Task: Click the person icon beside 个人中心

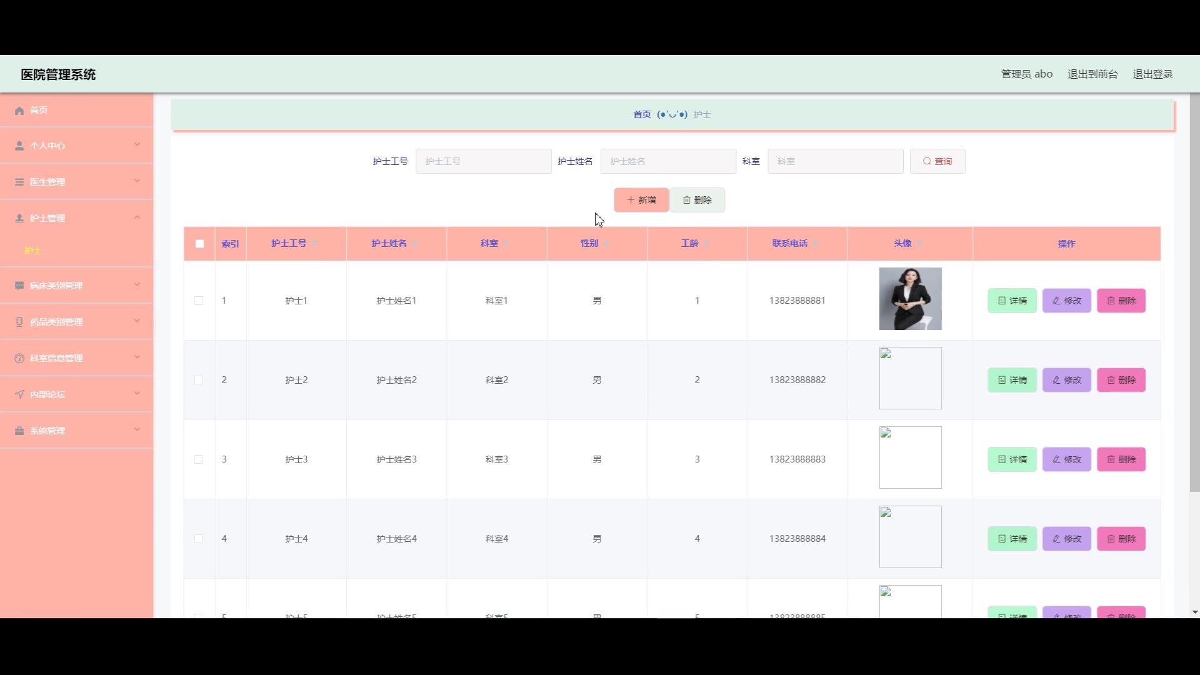Action: (x=19, y=146)
